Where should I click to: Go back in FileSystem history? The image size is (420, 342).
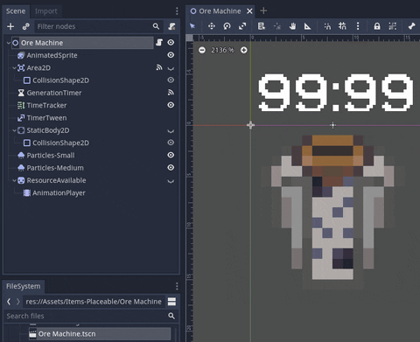[9, 302]
